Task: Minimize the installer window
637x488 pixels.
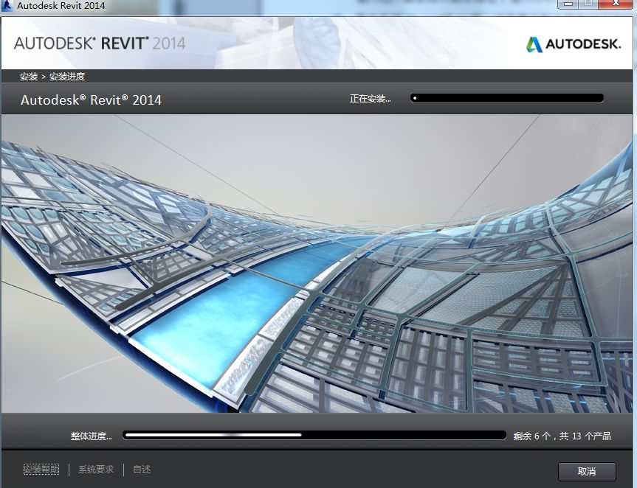Action: (569, 4)
